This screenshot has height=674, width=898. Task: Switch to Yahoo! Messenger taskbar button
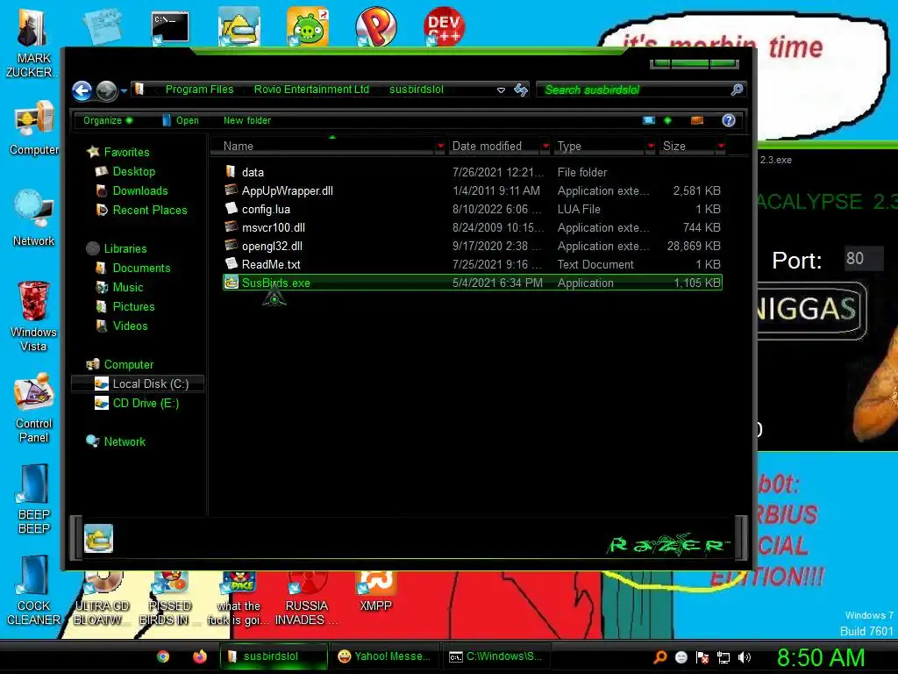[385, 656]
